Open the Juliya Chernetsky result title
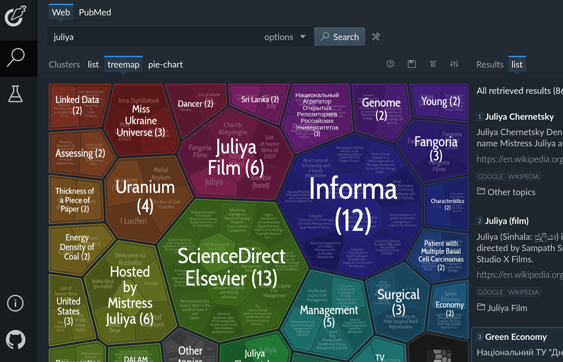 519,117
